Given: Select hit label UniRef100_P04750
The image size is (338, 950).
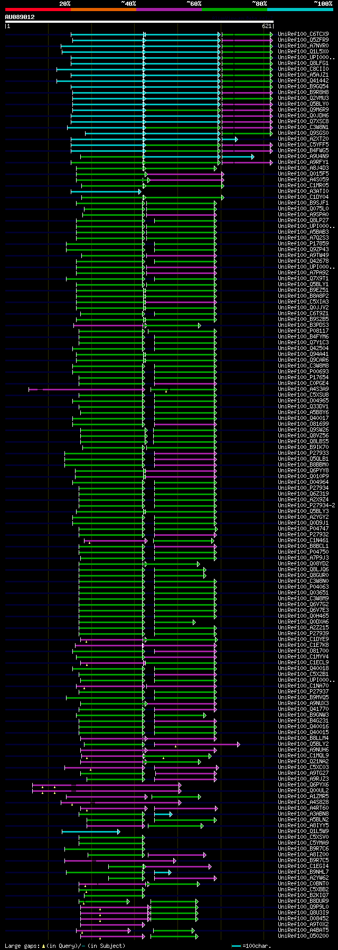Looking at the screenshot, I should pos(303,552).
